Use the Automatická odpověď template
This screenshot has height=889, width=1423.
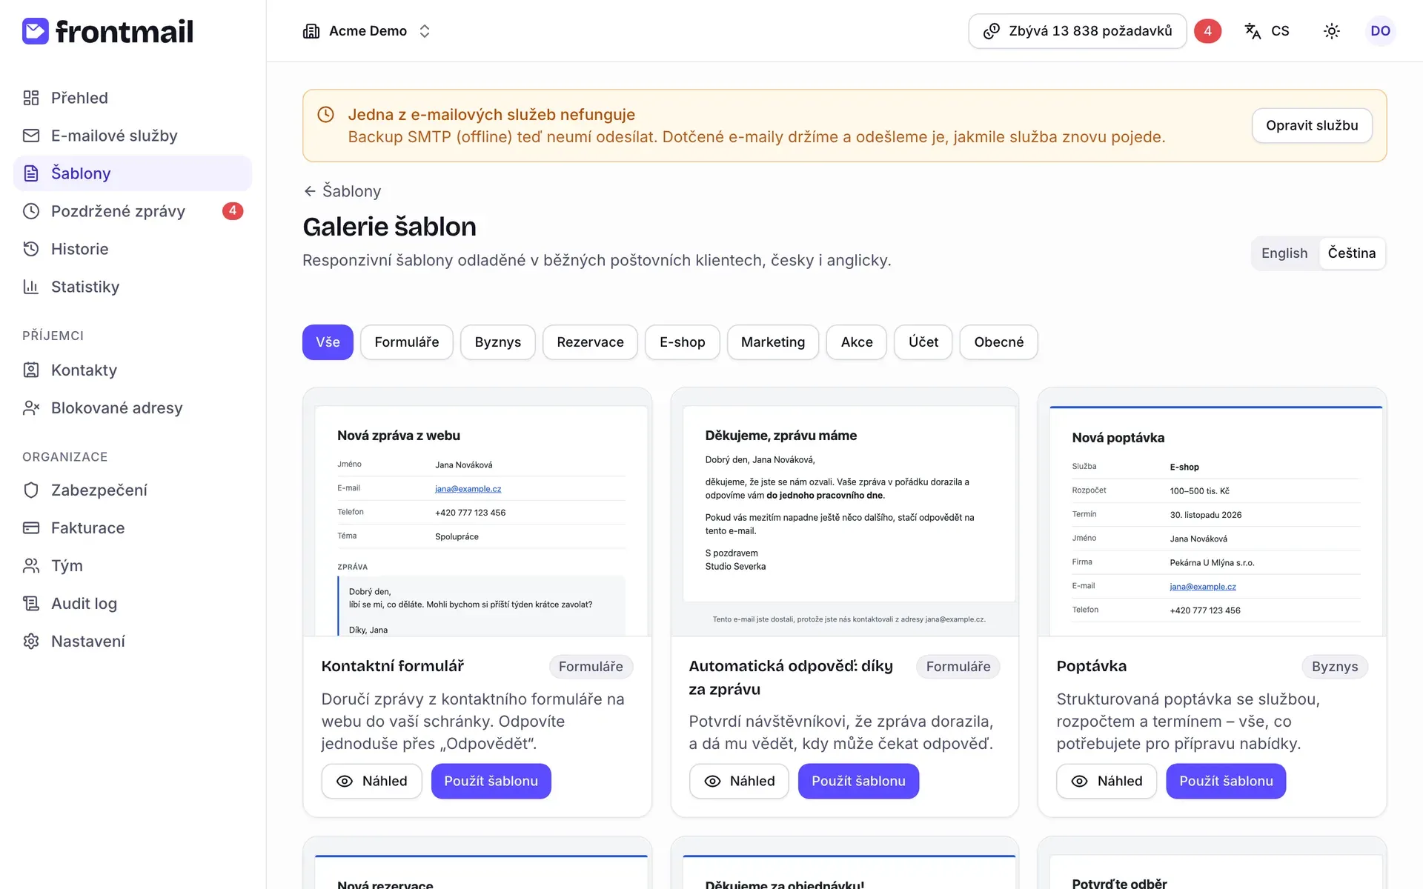(858, 781)
